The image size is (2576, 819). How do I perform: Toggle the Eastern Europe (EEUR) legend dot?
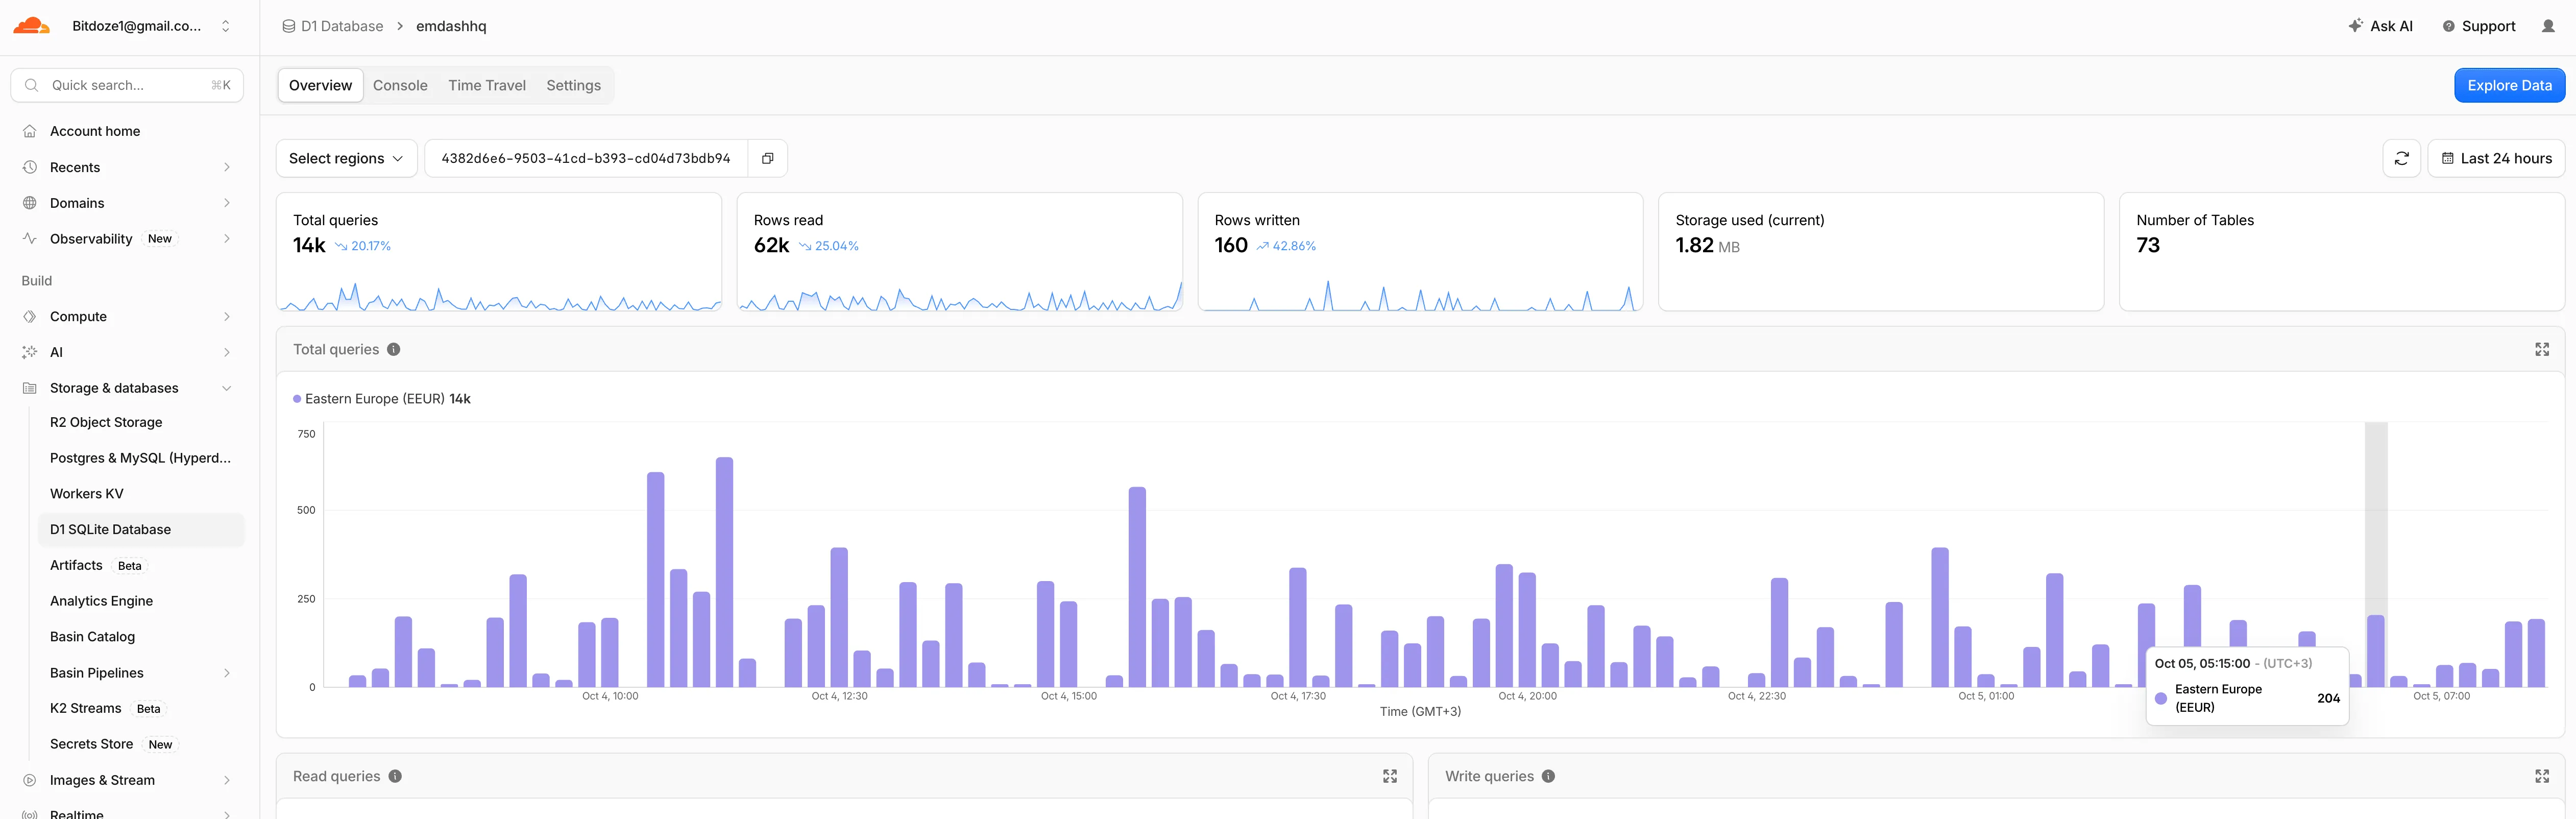coord(297,399)
